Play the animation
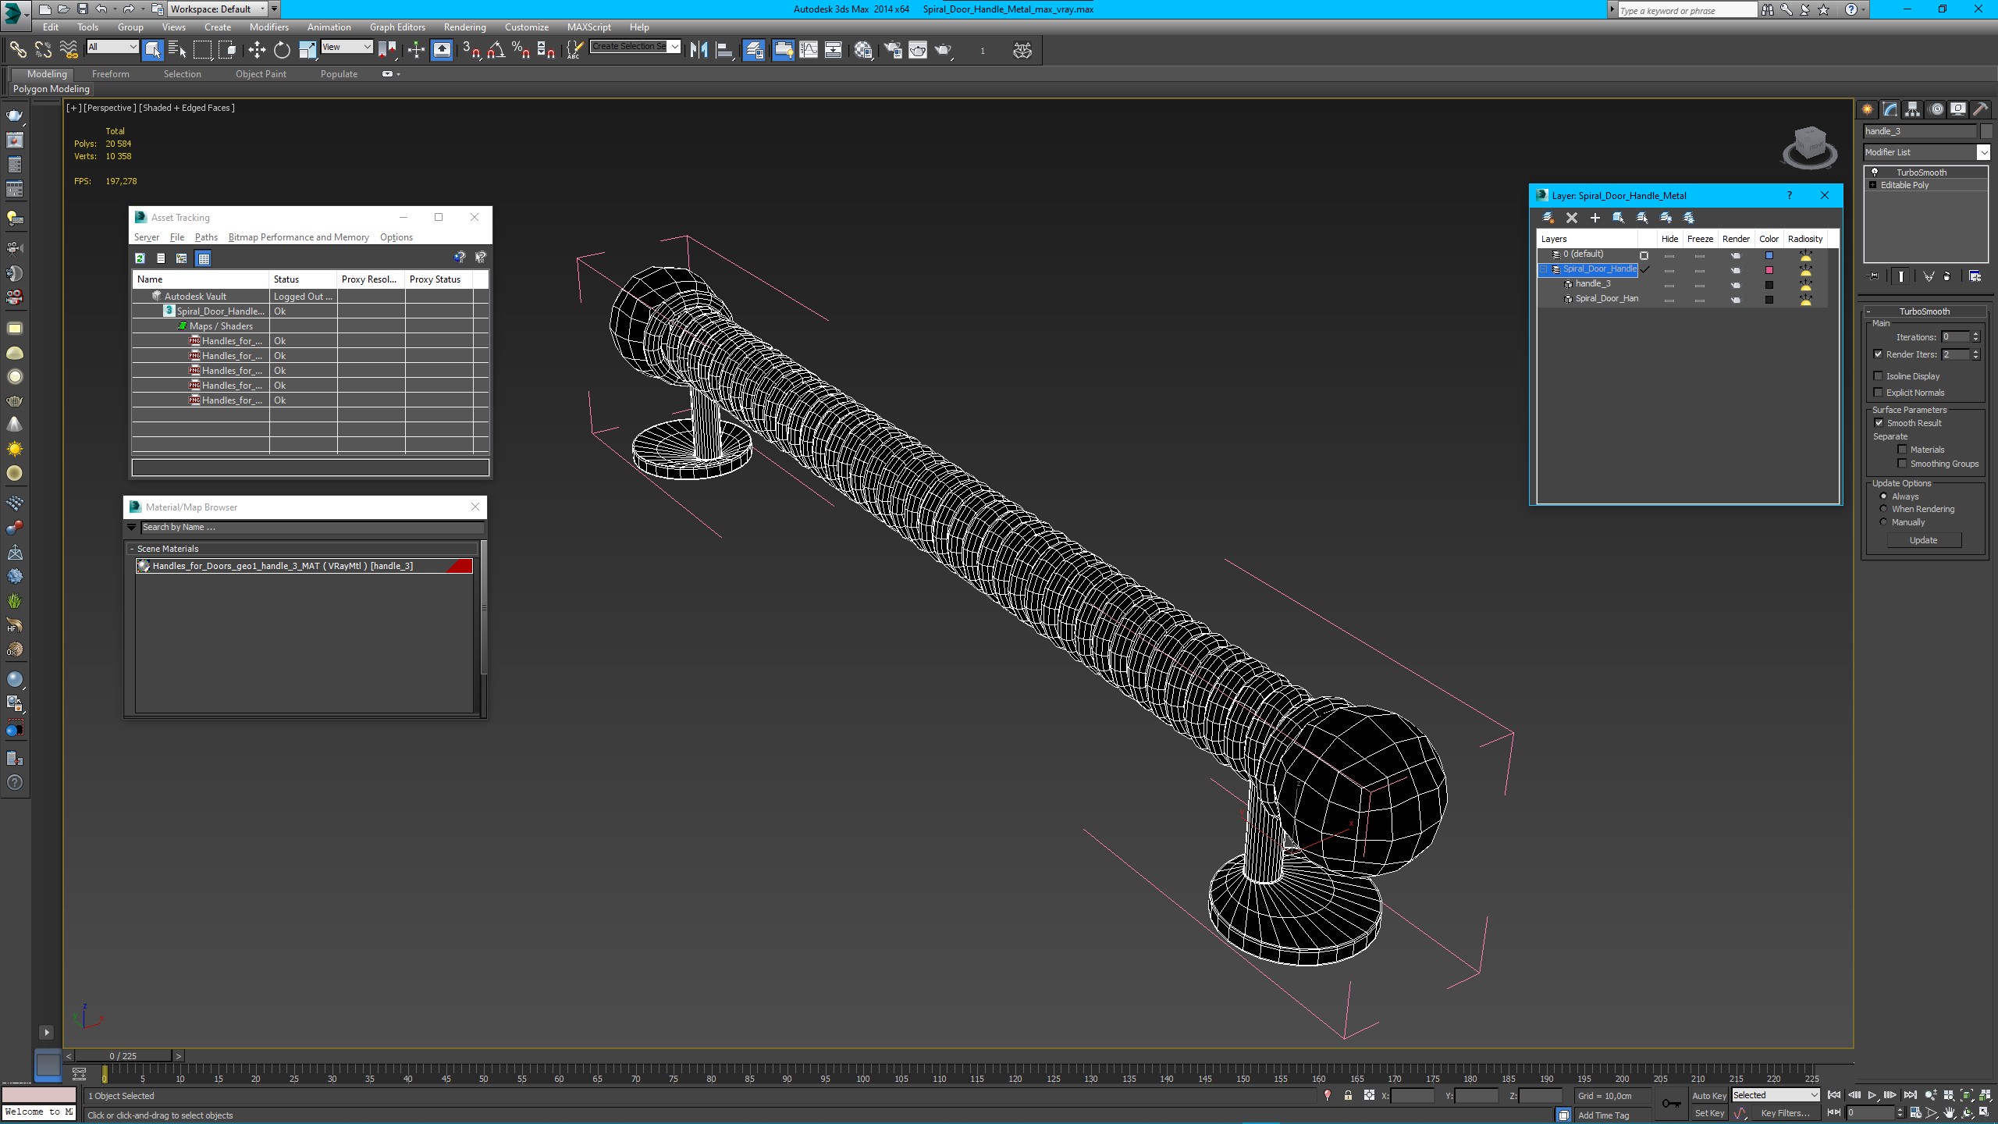The width and height of the screenshot is (1998, 1124). pos(1872,1095)
